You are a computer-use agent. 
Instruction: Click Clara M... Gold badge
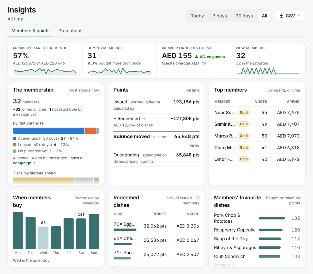coord(244,147)
